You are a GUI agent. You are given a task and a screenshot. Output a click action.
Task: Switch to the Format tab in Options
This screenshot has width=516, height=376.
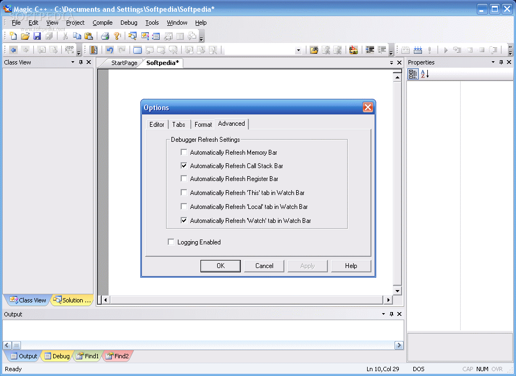click(x=203, y=124)
